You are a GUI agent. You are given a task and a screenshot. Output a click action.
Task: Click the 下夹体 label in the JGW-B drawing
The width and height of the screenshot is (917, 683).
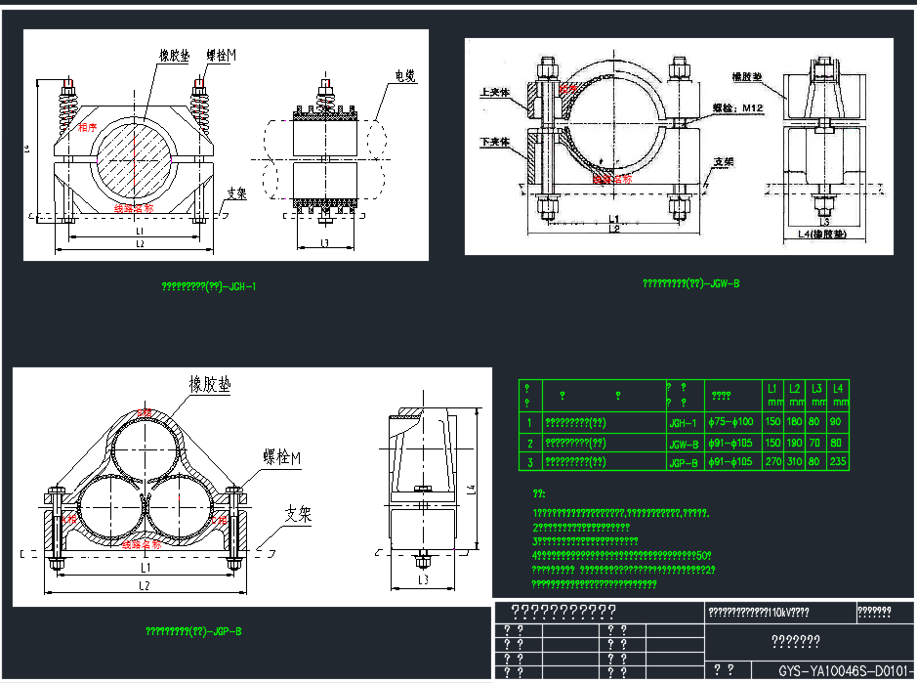(495, 142)
